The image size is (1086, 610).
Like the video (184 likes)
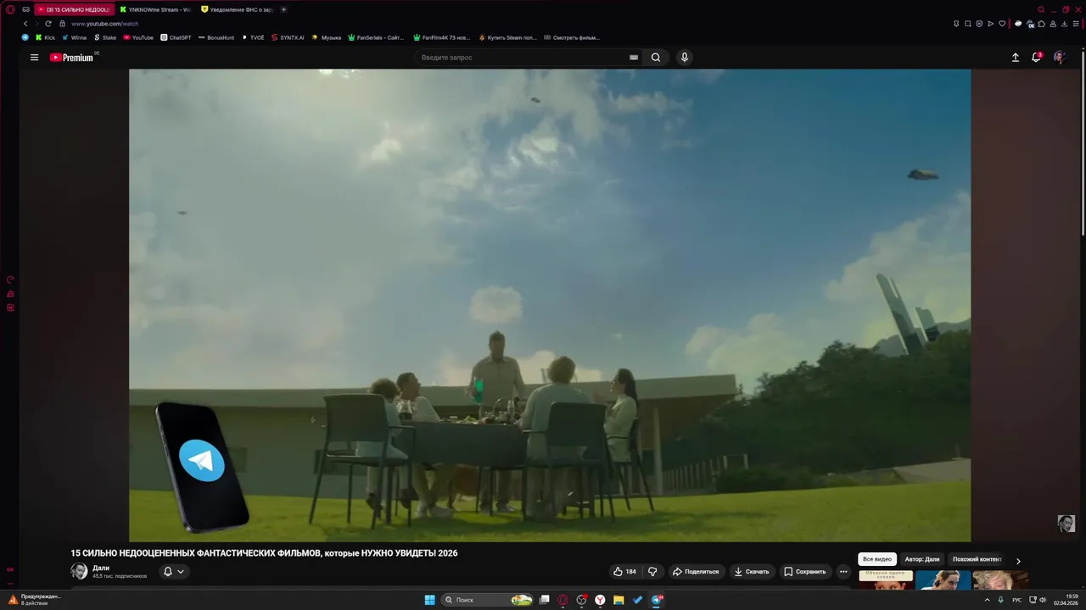click(x=624, y=572)
